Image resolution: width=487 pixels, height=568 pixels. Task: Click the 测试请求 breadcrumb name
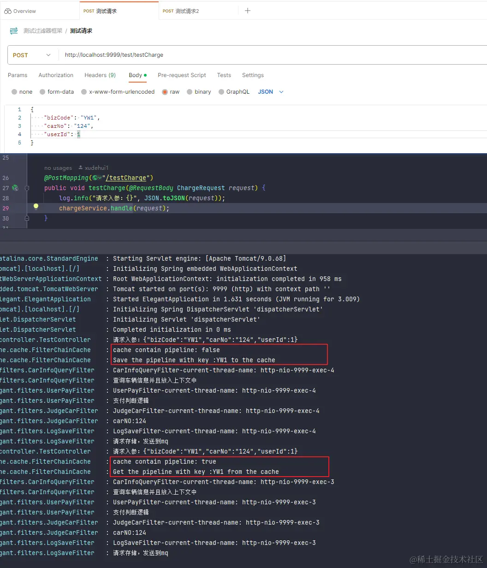tap(81, 31)
